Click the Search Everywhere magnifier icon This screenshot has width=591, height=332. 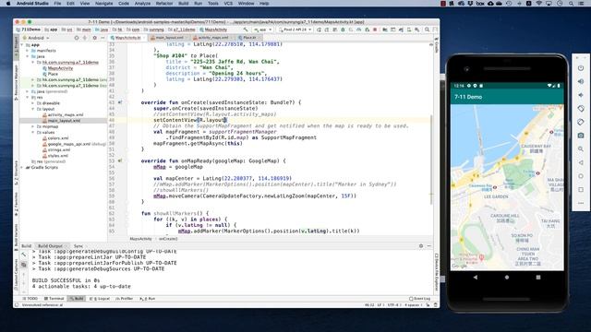[427, 30]
